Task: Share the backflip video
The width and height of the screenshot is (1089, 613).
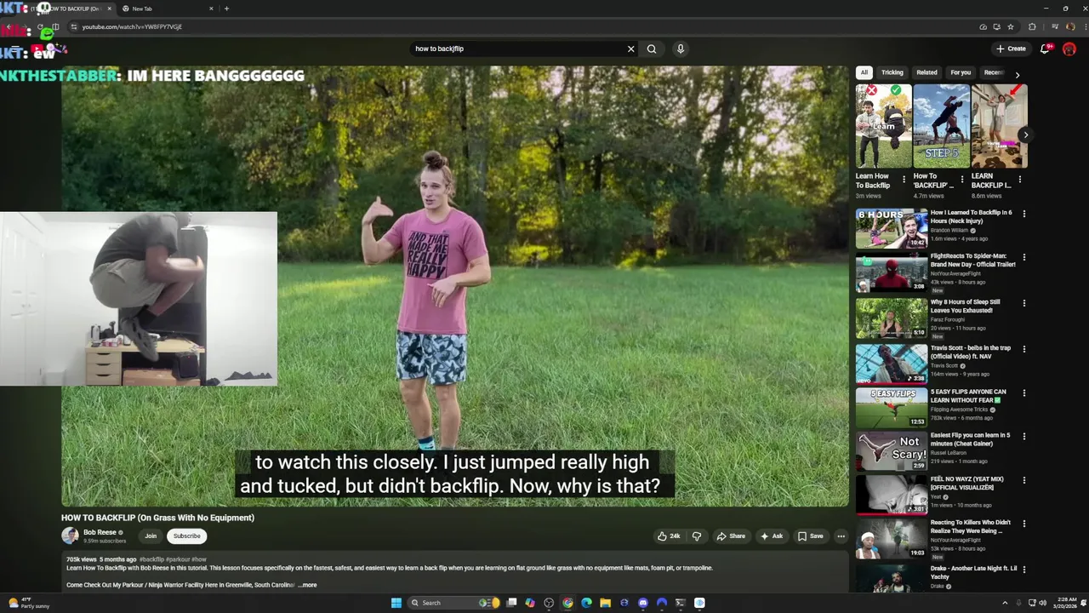Action: (x=731, y=536)
